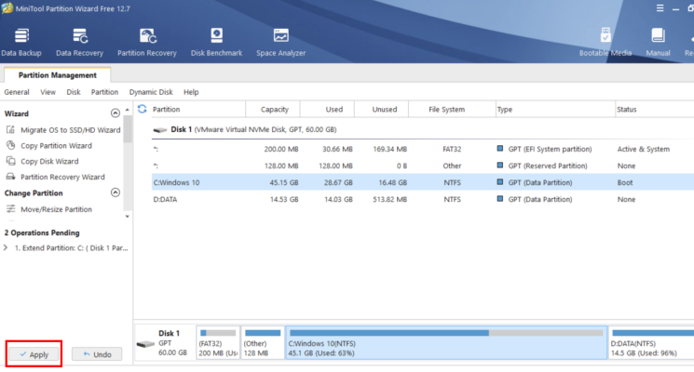Choose Move/Resize Partition
Viewport: 694px width, 372px height.
56,209
